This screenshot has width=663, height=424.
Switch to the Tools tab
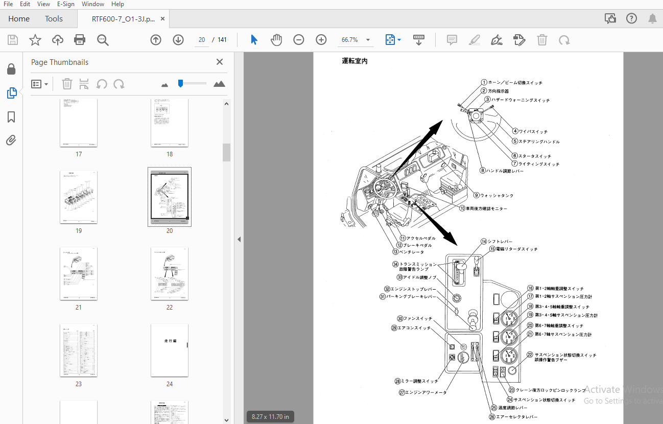54,19
